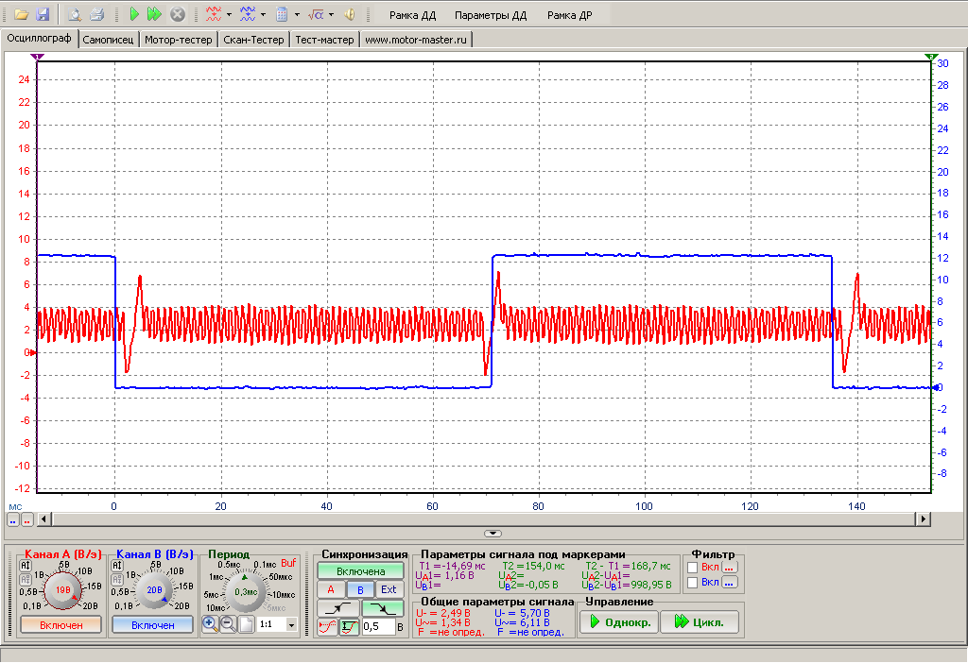Enable the red channel filter checkbox
The width and height of the screenshot is (968, 663).
pyautogui.click(x=693, y=567)
